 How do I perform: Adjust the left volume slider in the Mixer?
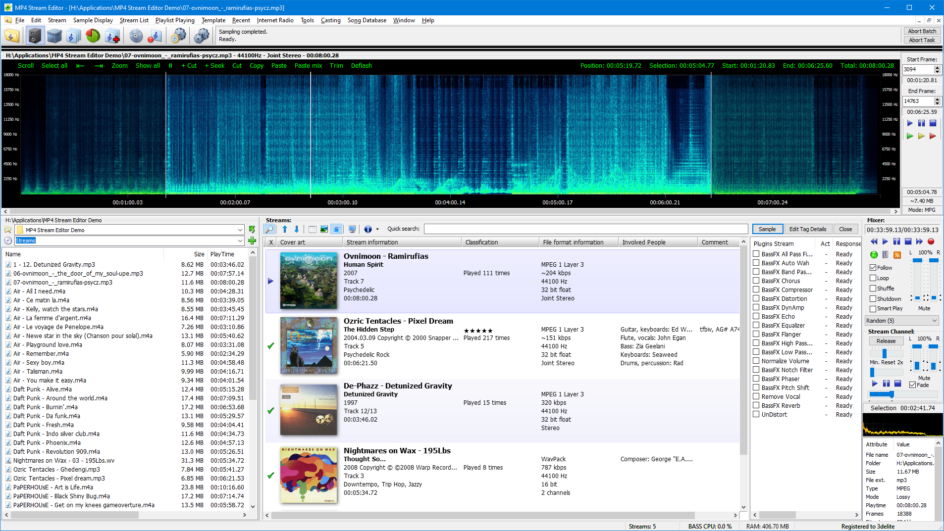pyautogui.click(x=917, y=260)
